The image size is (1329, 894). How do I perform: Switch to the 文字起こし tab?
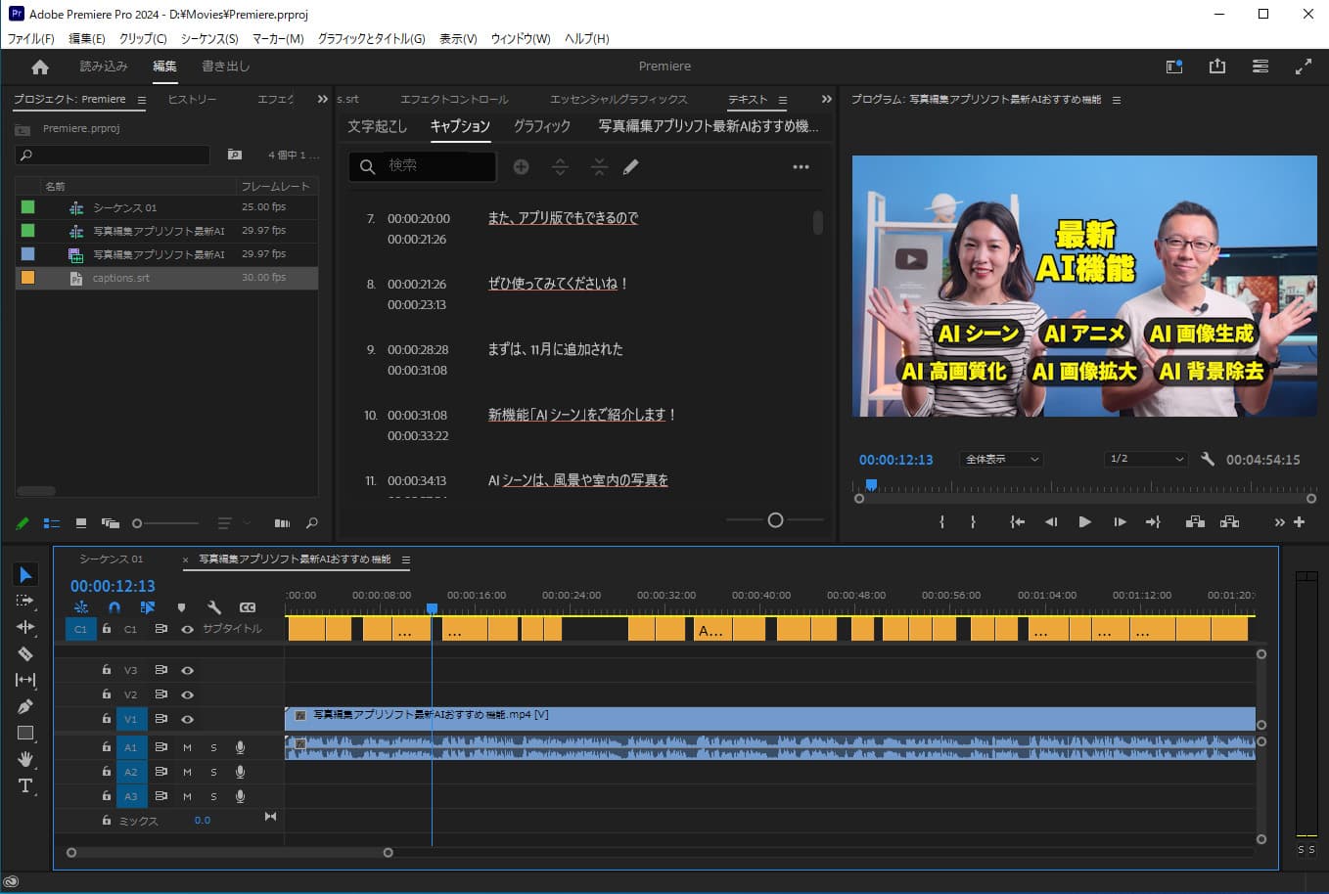(x=377, y=126)
